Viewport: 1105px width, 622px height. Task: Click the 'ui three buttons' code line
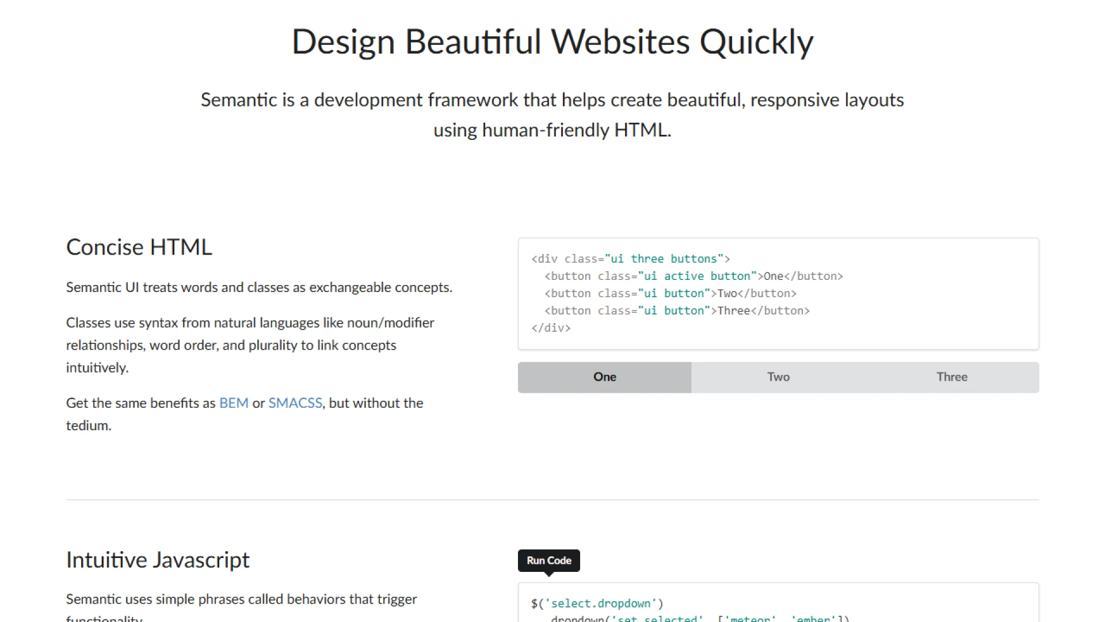pyautogui.click(x=631, y=259)
